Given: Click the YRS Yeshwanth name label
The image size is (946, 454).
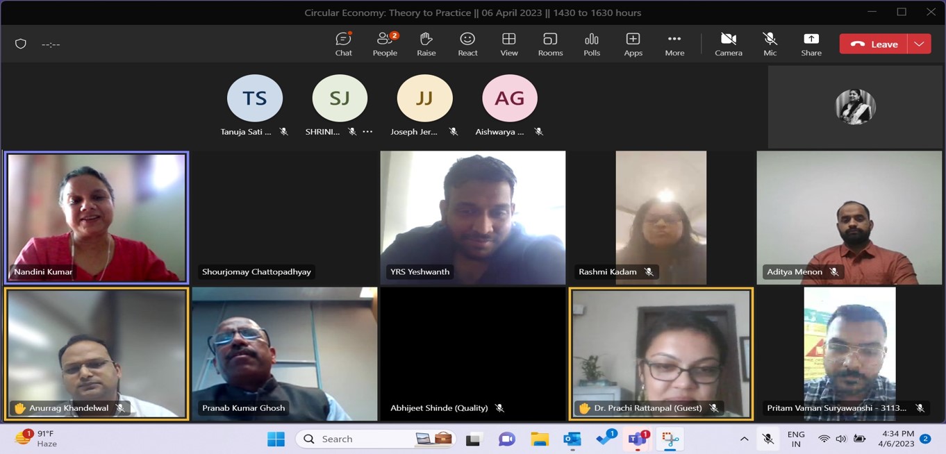Looking at the screenshot, I should coord(420,272).
